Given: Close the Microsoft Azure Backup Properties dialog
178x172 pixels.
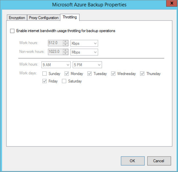Looking at the screenshot, I should (x=172, y=3).
